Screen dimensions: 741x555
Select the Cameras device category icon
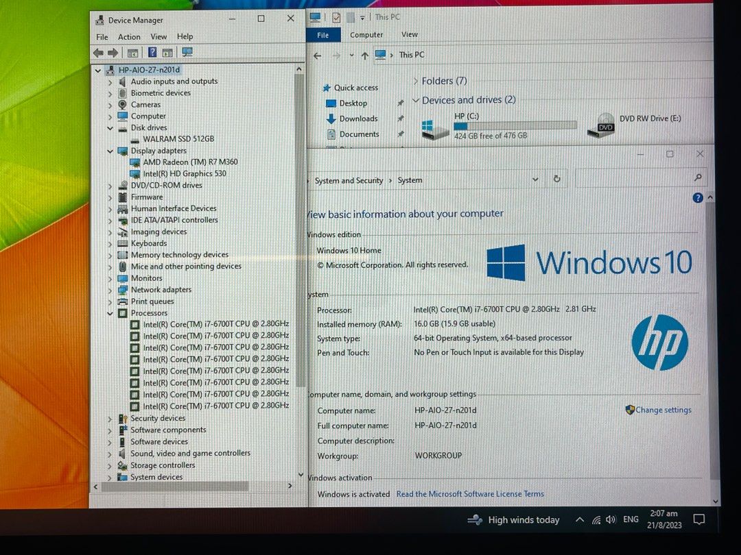[122, 104]
